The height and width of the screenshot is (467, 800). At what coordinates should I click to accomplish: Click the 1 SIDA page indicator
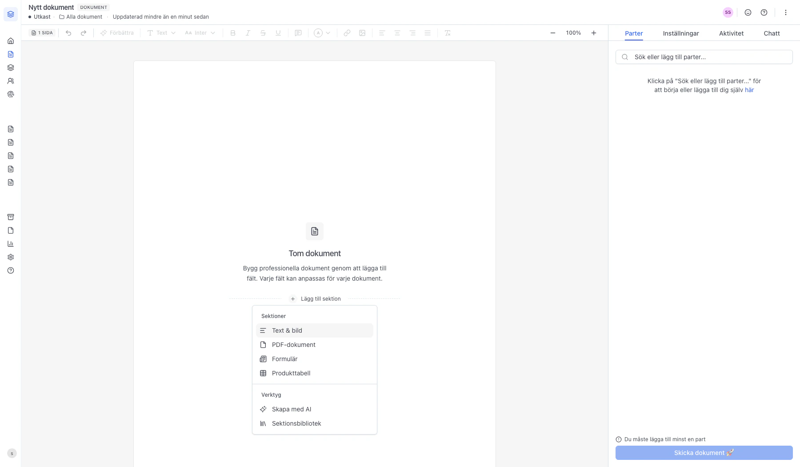click(x=42, y=33)
